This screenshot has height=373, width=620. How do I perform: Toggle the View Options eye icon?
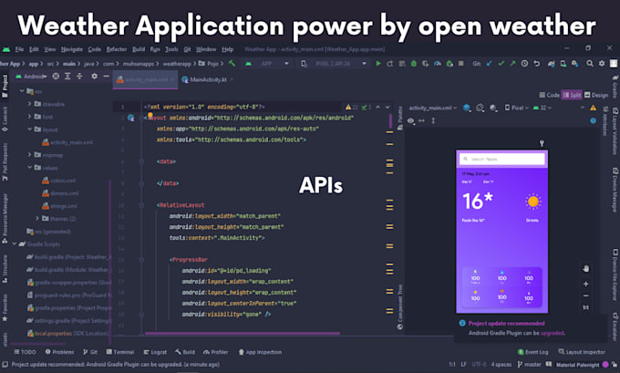(x=411, y=120)
